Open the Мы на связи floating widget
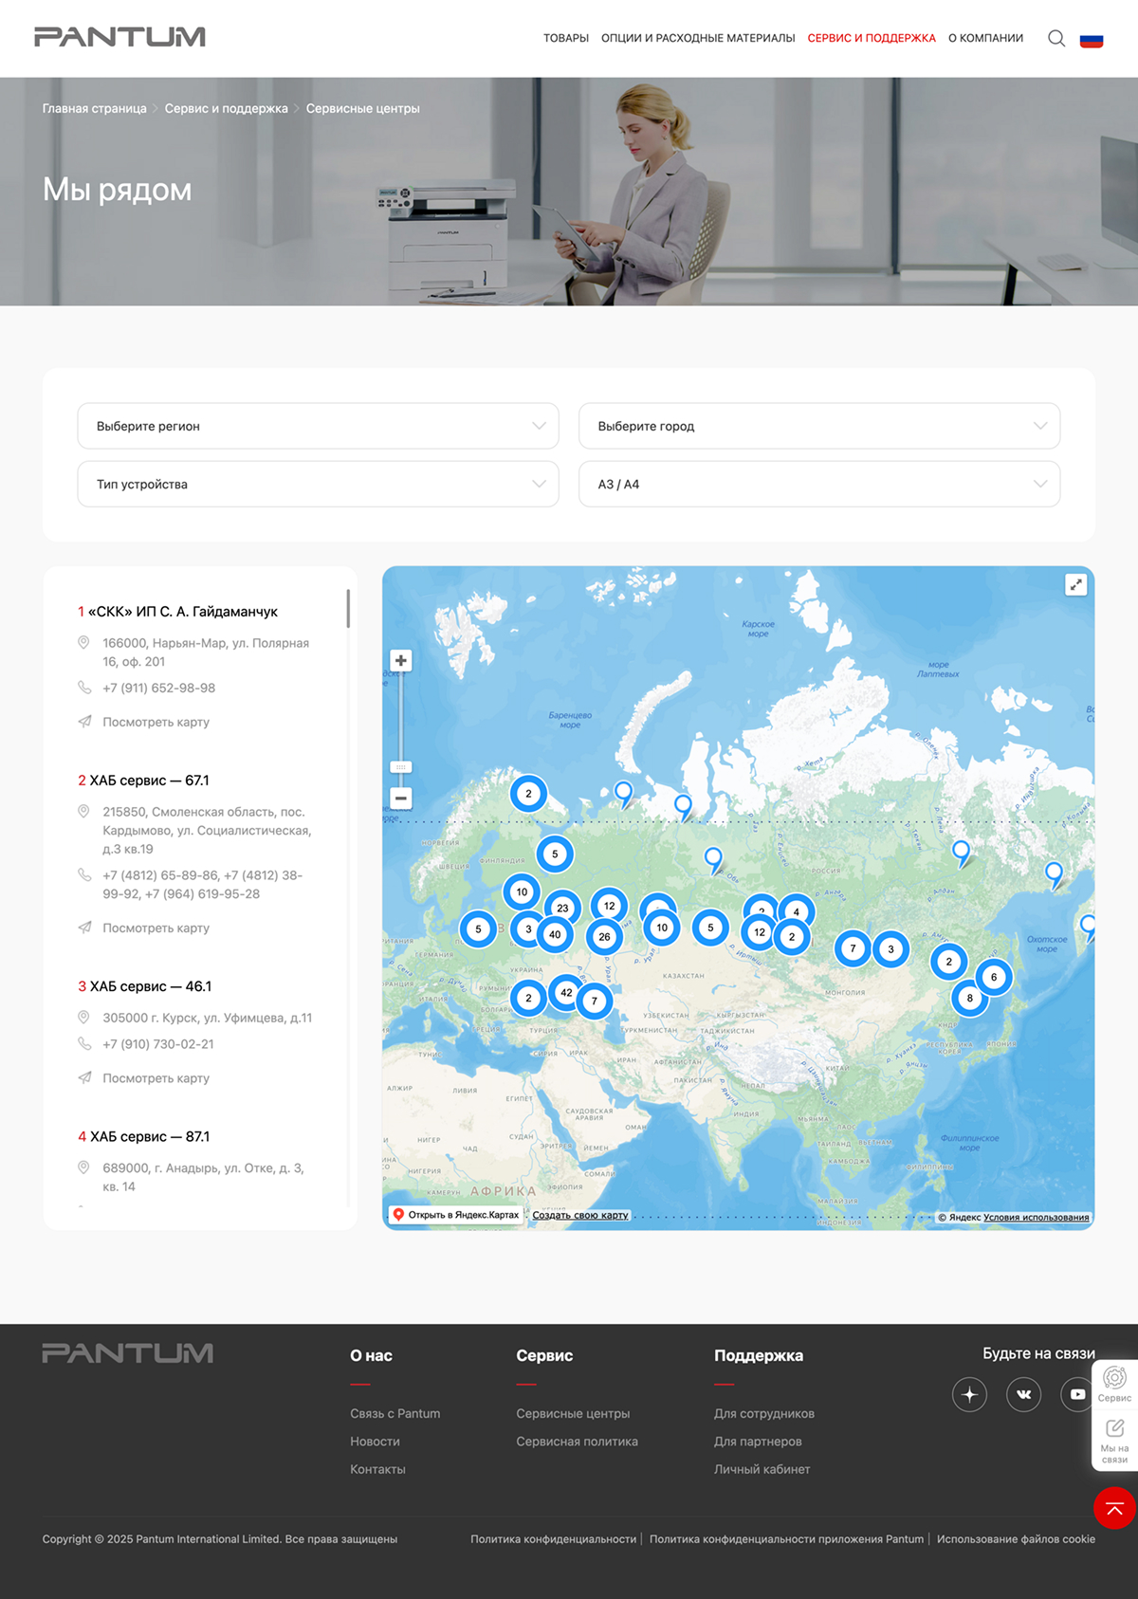 click(1114, 1442)
